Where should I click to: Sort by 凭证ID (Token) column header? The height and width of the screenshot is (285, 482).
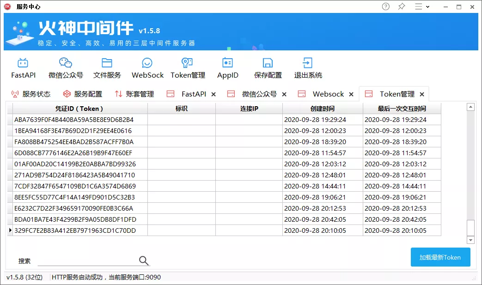[80, 109]
